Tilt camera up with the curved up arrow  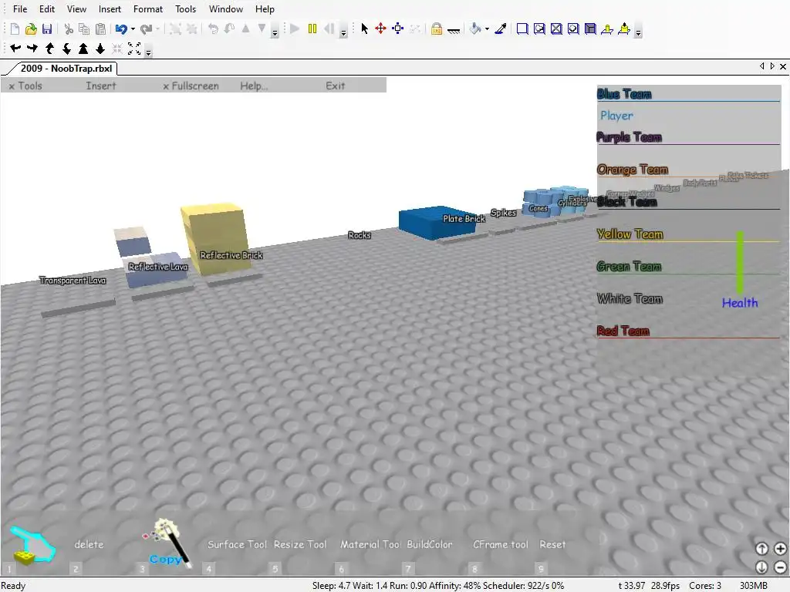(x=49, y=49)
